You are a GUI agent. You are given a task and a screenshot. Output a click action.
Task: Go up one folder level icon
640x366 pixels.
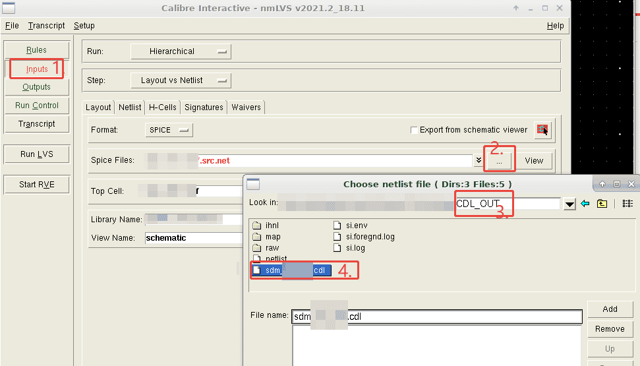click(x=602, y=204)
